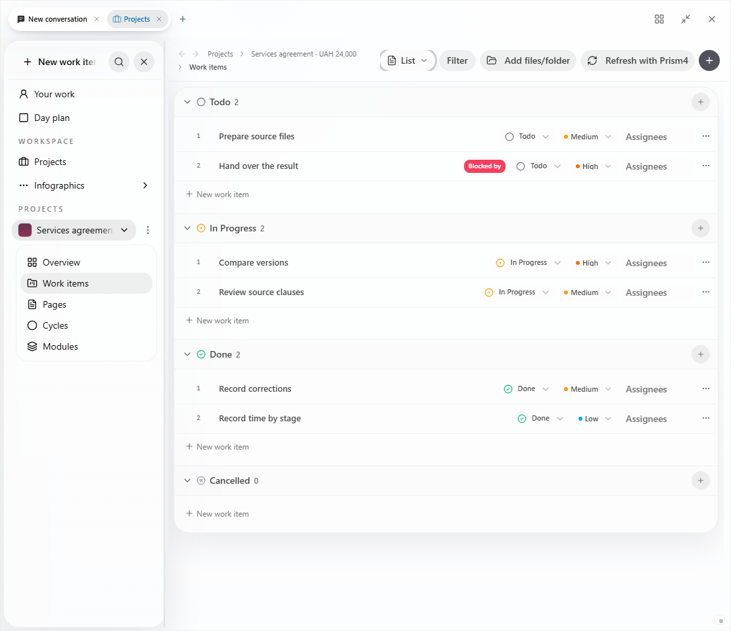Open status dropdown for Record corrections

point(527,389)
